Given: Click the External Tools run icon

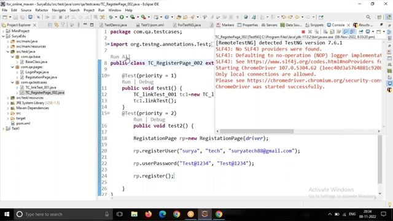Looking at the screenshot, I should [143, 17].
